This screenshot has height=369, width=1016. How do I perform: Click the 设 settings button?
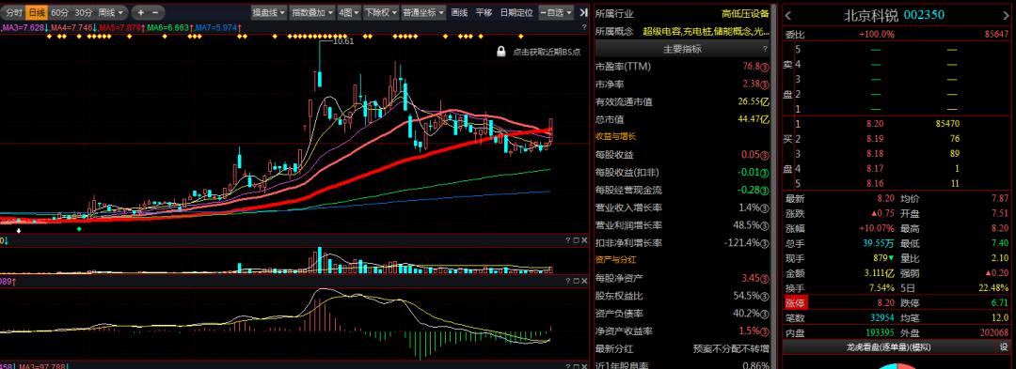[1004, 347]
